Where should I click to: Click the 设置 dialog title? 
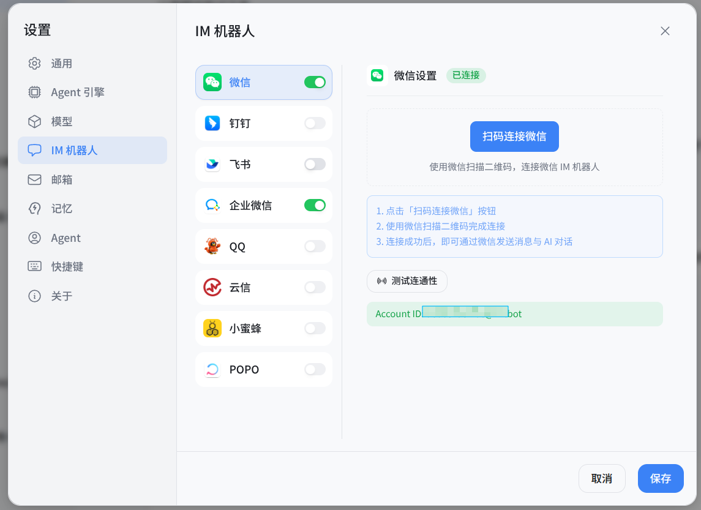(37, 30)
